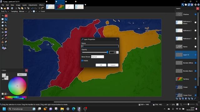Screen dimensions: 200x112
Task: Select the Magic Wand tool
Action: (x=2, y=29)
